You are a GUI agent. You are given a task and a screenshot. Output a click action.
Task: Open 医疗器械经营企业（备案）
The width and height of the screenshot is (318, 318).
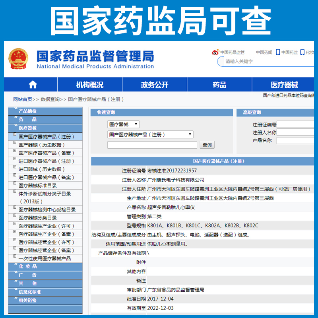[x=46, y=250]
